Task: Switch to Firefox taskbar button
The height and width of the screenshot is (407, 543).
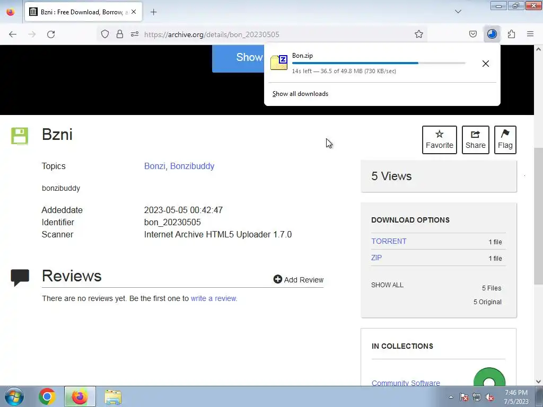Action: point(80,396)
